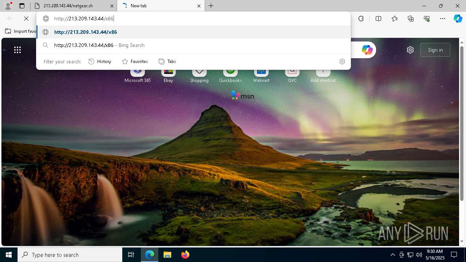The height and width of the screenshot is (262, 466).
Task: Open Firefox from taskbar
Action: [185, 255]
